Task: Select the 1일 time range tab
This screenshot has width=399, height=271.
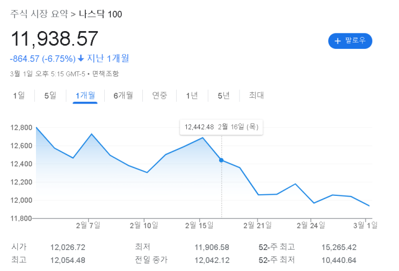Action: (19, 96)
